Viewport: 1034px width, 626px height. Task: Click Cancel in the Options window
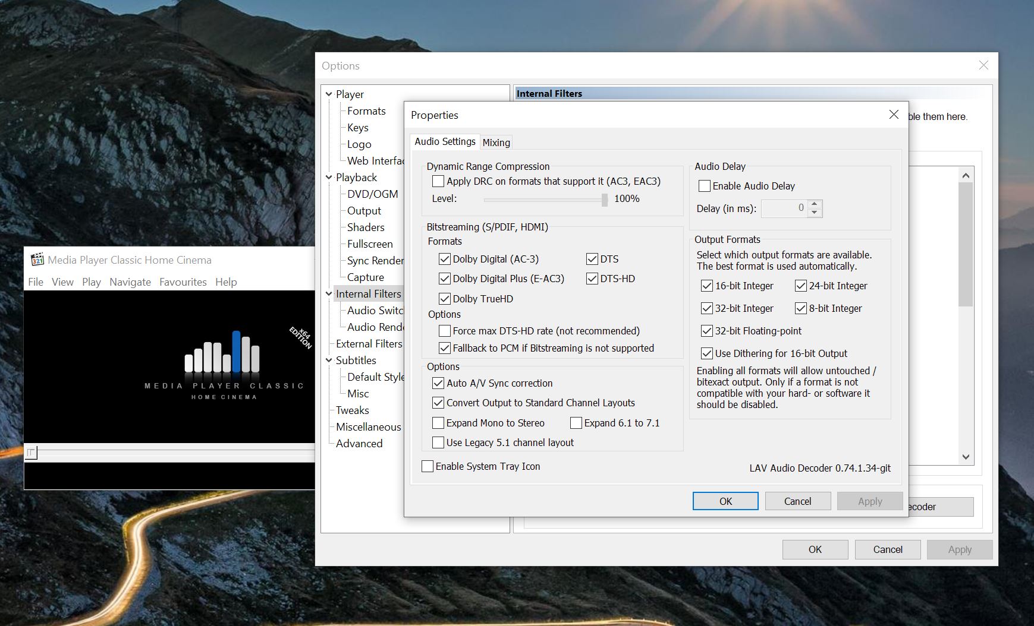pyautogui.click(x=888, y=549)
